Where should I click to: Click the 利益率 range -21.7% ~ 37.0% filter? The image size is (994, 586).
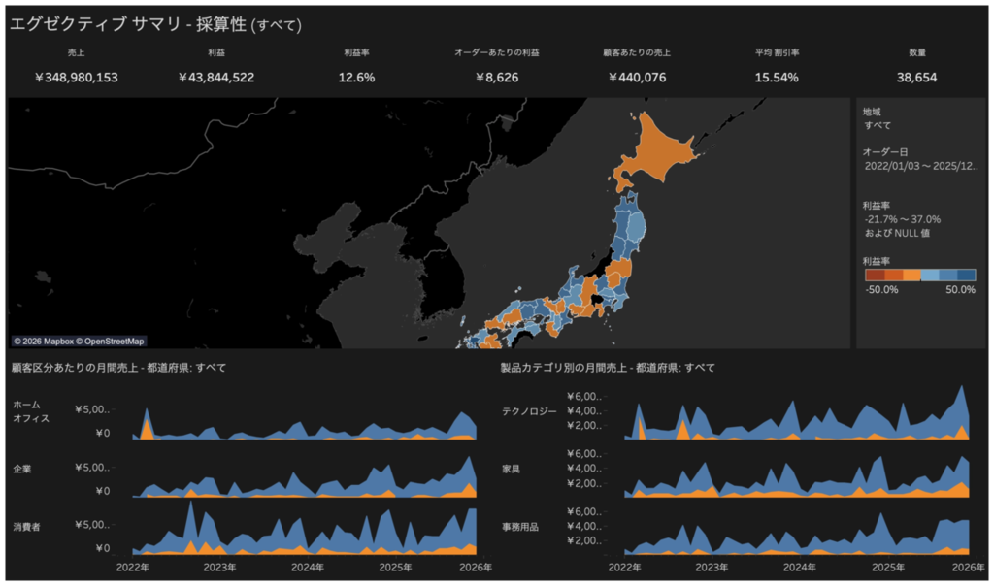903,219
